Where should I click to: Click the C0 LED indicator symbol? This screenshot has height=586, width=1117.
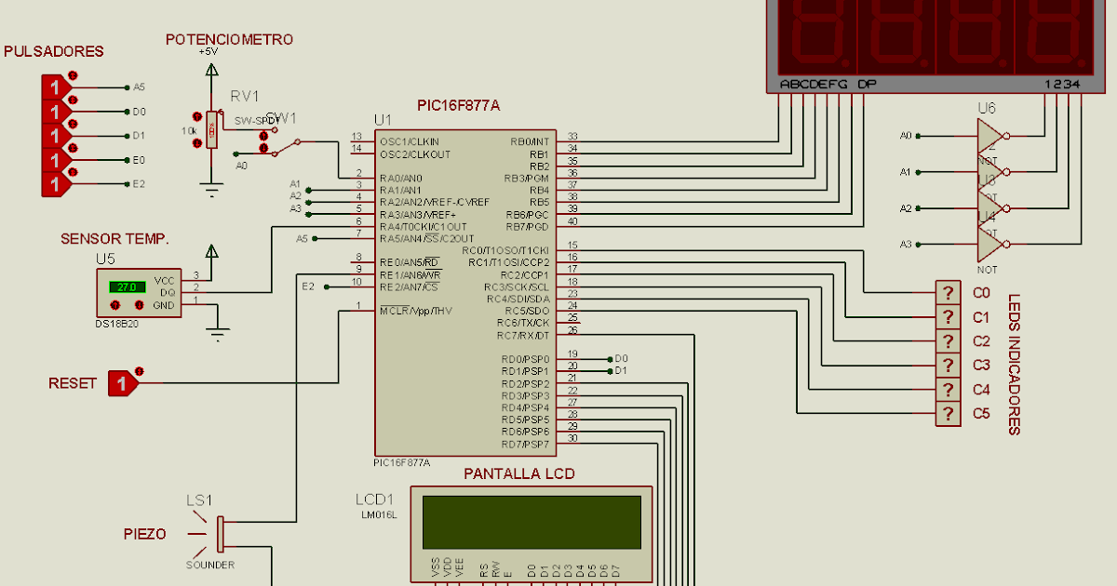click(947, 292)
